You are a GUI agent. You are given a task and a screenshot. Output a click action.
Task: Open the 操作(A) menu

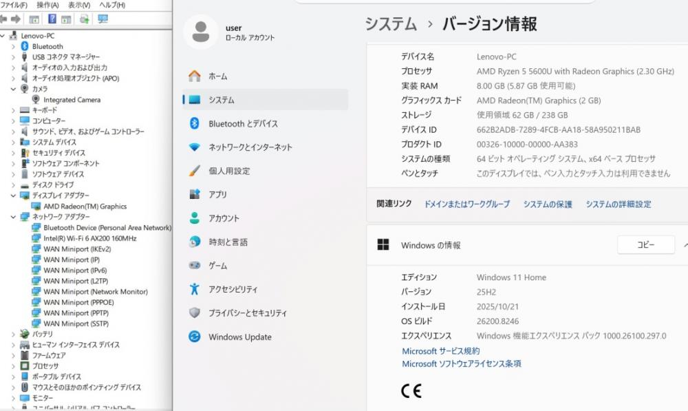pyautogui.click(x=47, y=5)
